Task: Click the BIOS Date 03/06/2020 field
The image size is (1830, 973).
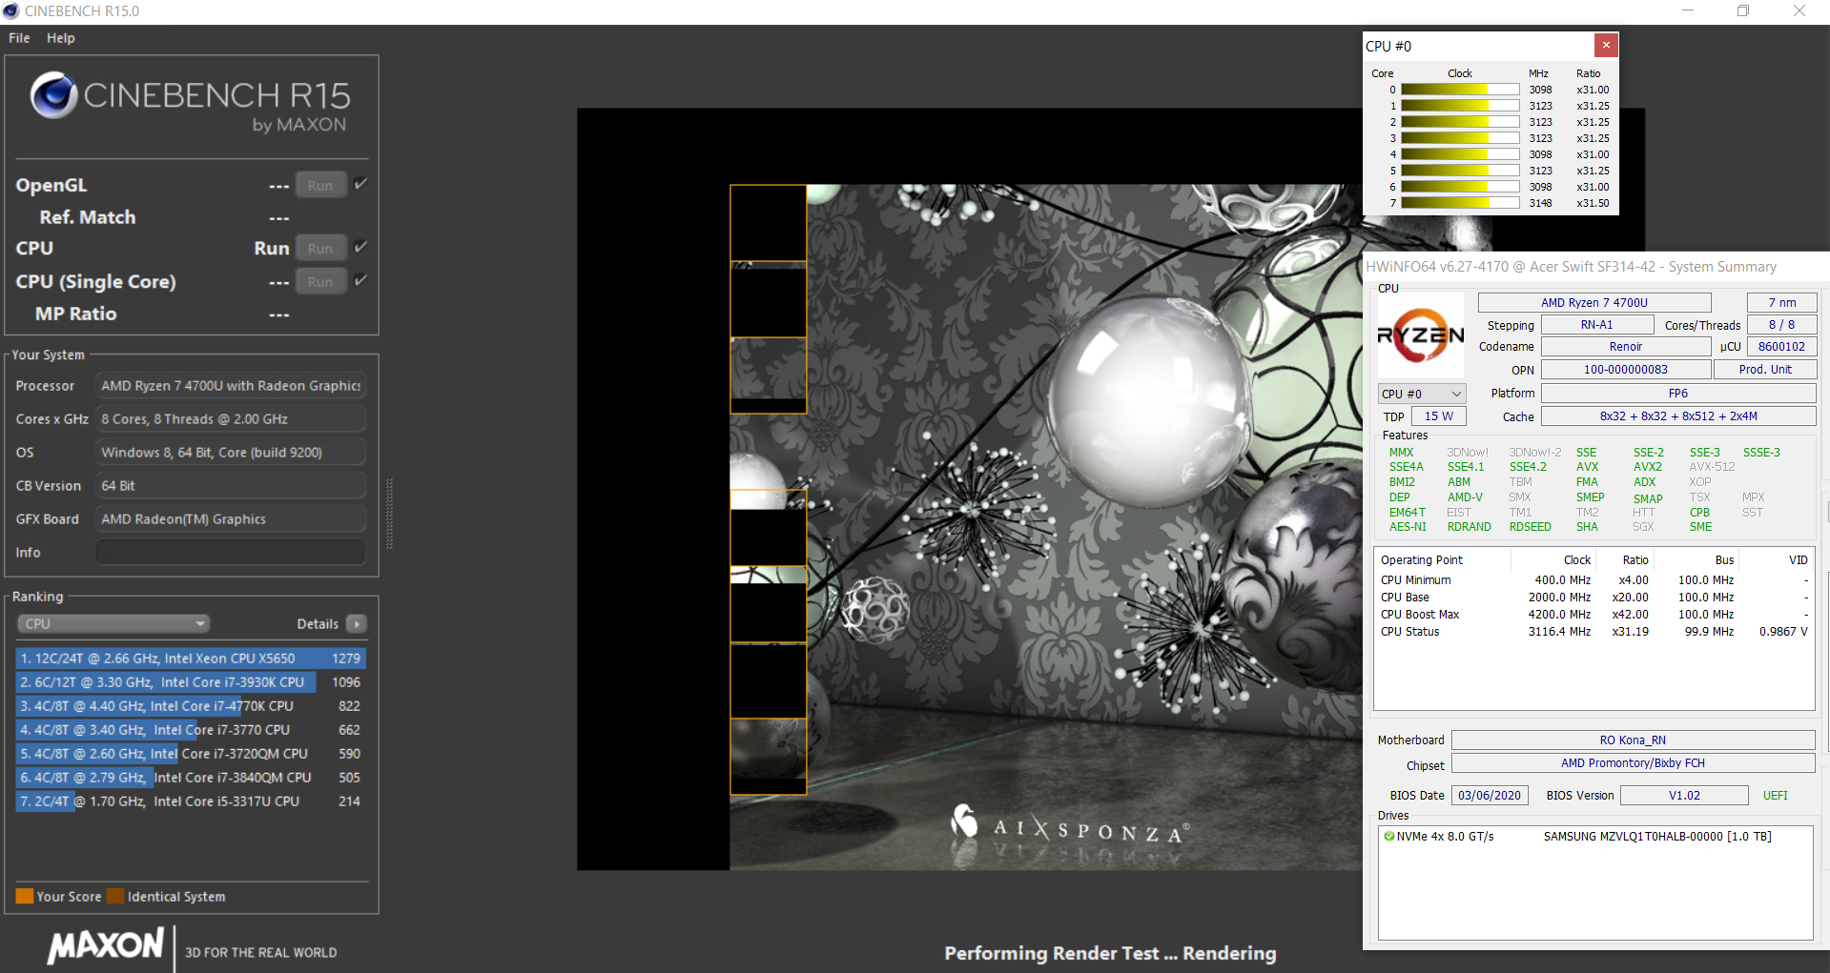Action: tap(1490, 796)
